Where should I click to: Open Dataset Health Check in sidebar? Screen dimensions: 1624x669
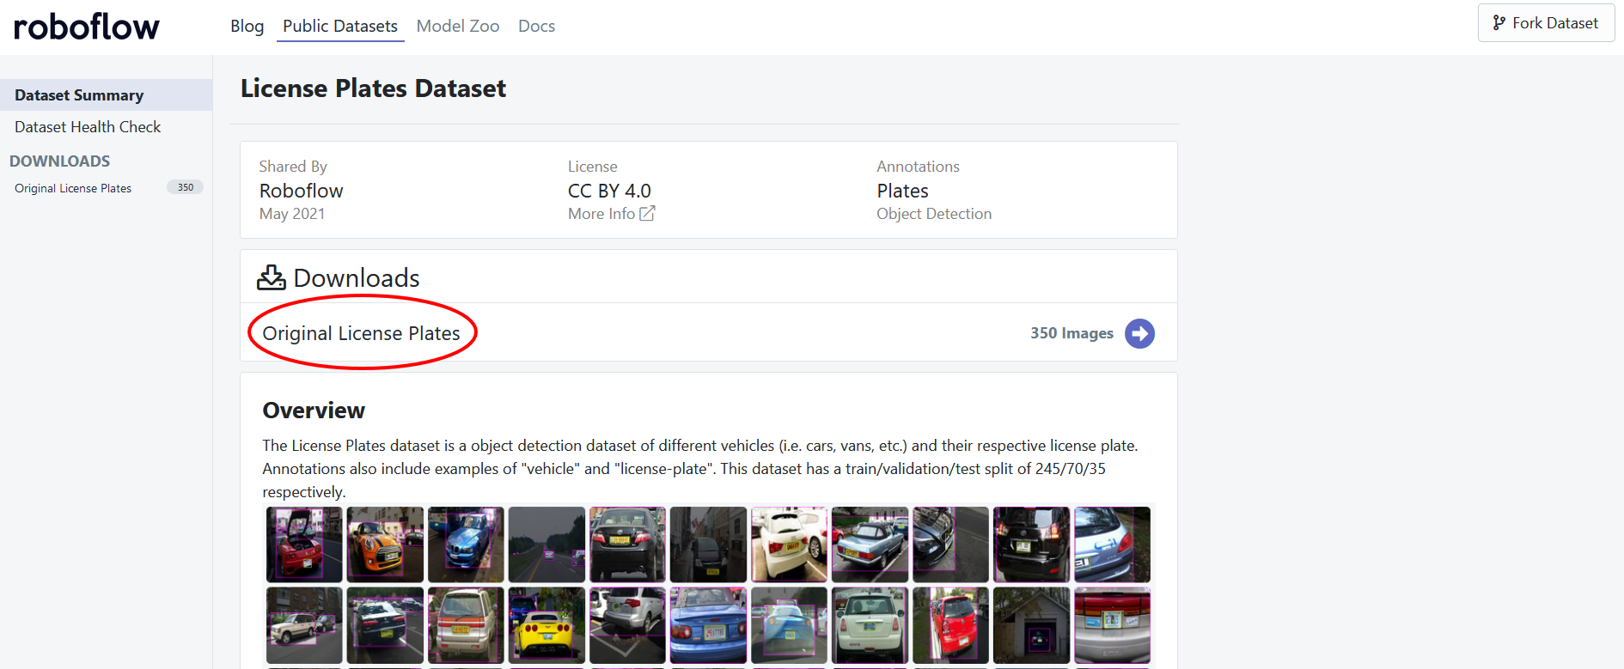tap(88, 127)
